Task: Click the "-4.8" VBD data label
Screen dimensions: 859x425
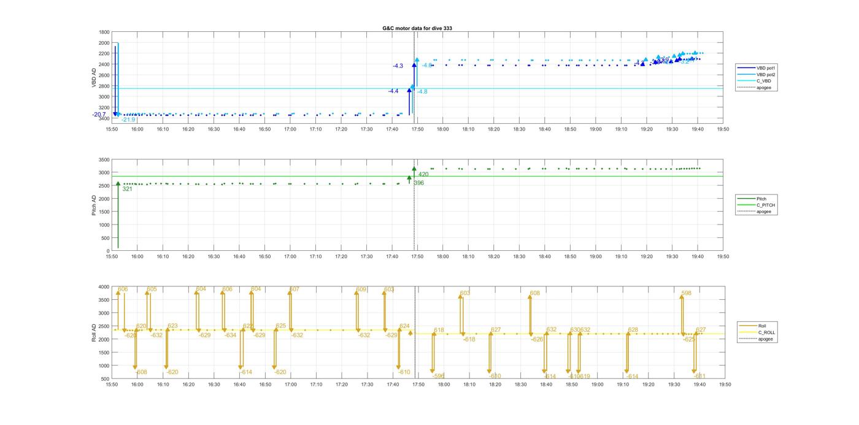Action: (422, 91)
